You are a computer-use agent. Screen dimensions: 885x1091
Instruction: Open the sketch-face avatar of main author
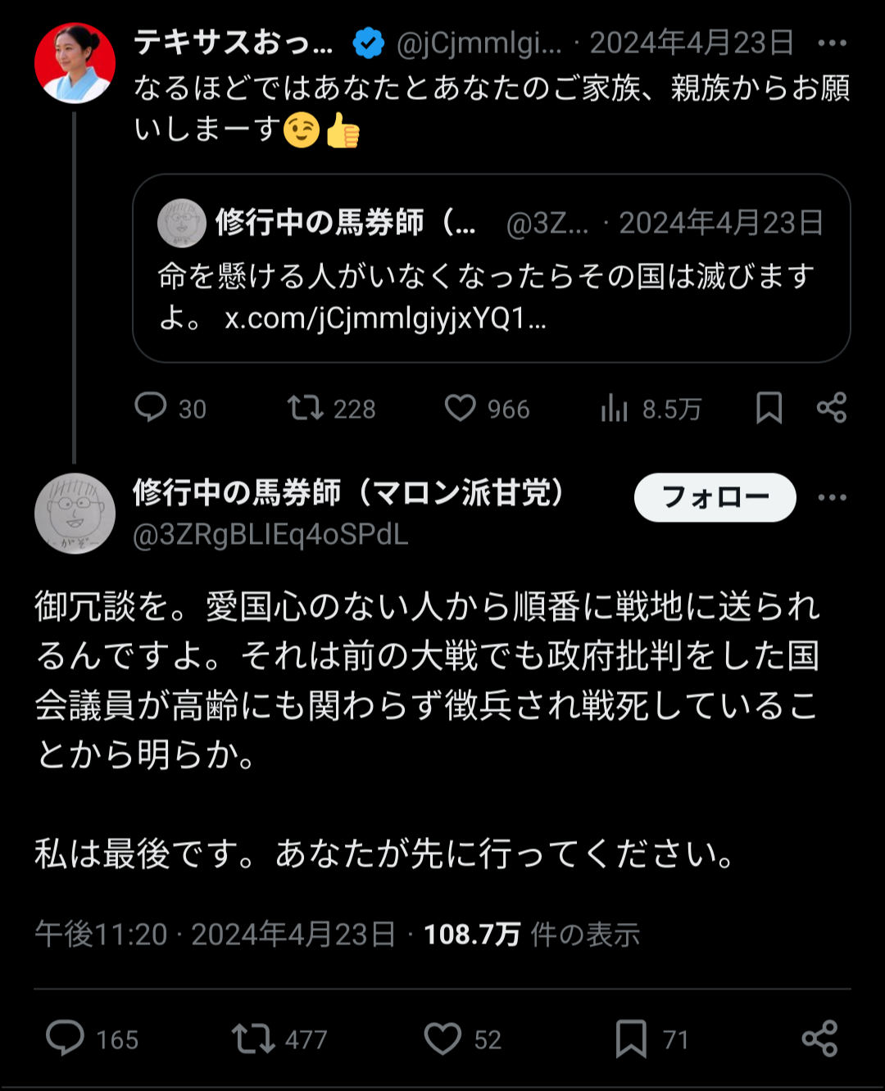75,514
